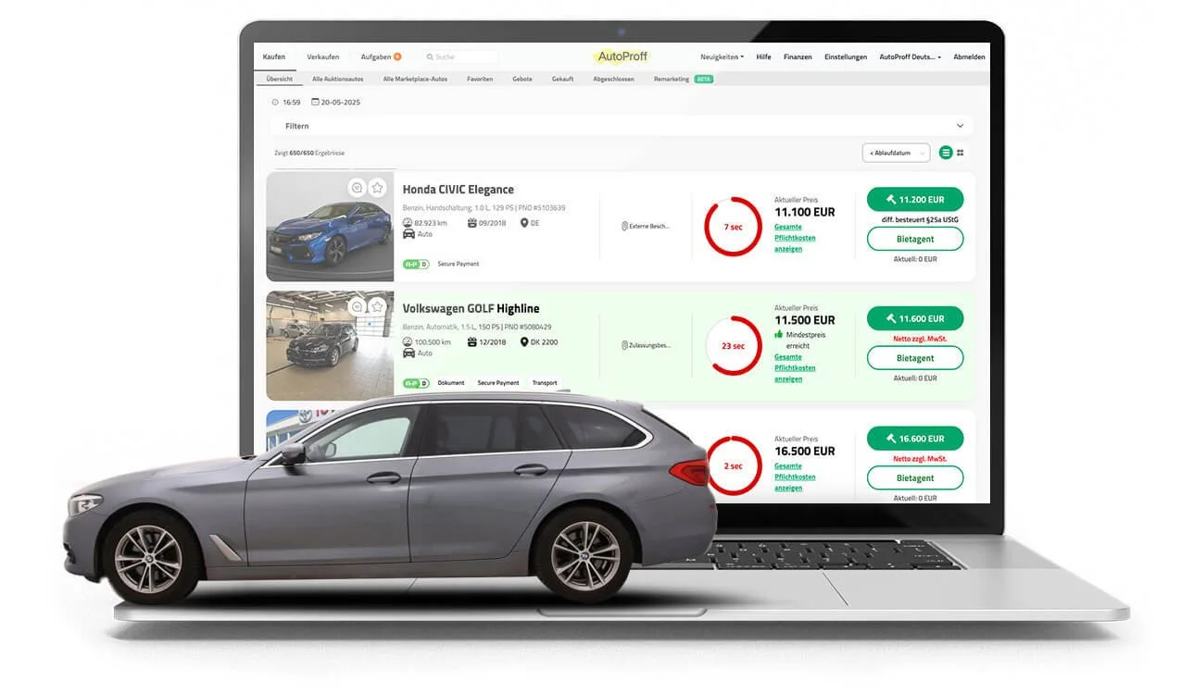Click the search magnifier icon
This screenshot has width=1194, height=694.
coord(430,57)
